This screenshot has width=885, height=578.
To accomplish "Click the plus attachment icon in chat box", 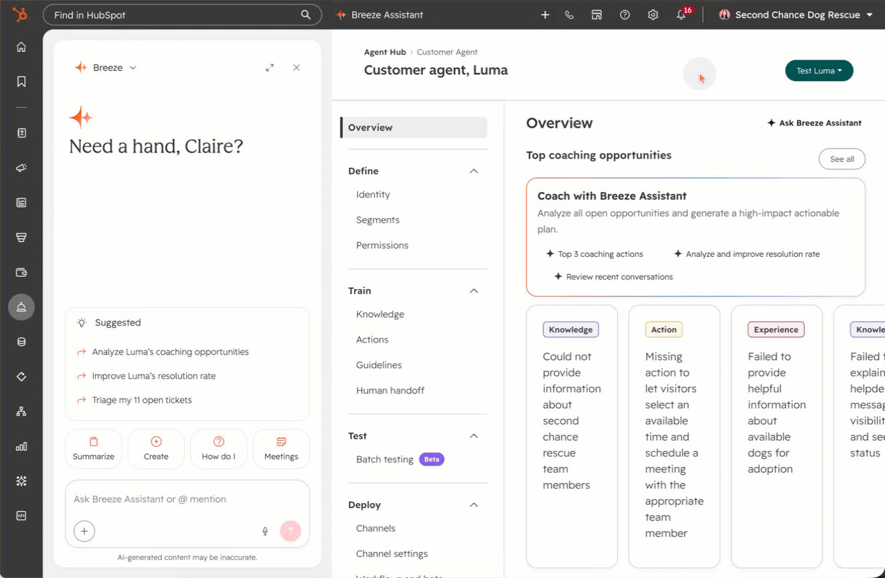I will click(84, 531).
